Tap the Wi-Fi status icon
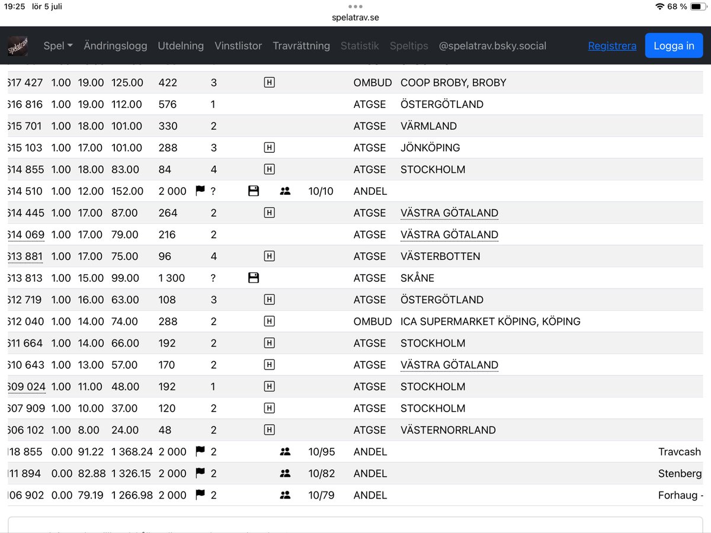 (x=659, y=7)
